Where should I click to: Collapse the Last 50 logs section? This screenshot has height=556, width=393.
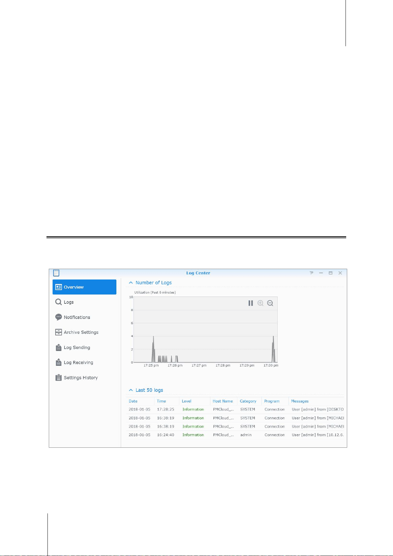click(131, 390)
